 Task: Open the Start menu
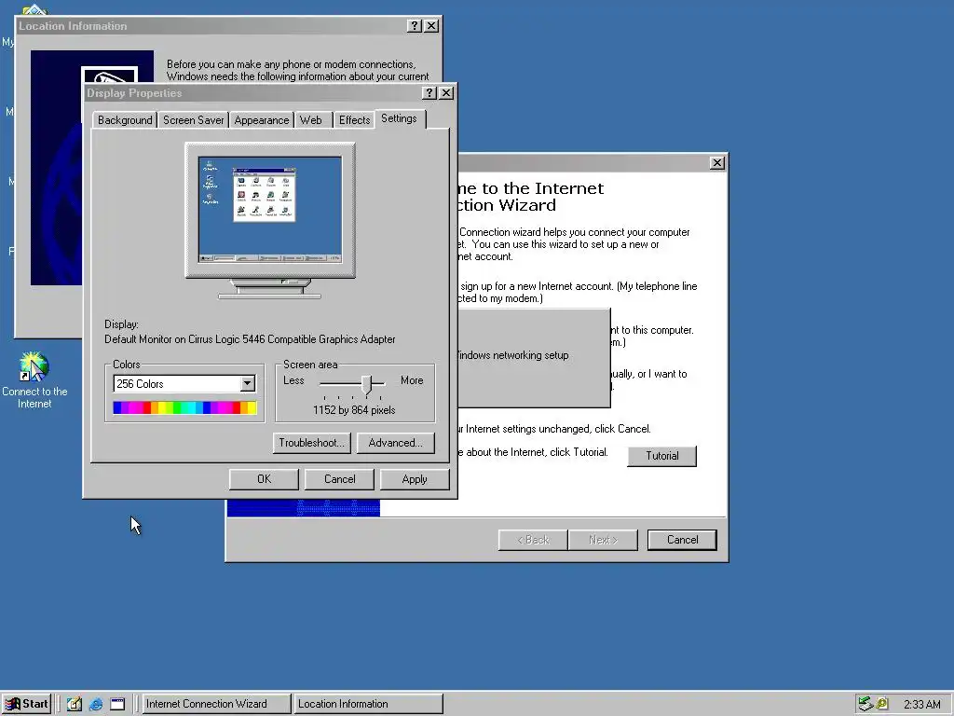pos(27,704)
